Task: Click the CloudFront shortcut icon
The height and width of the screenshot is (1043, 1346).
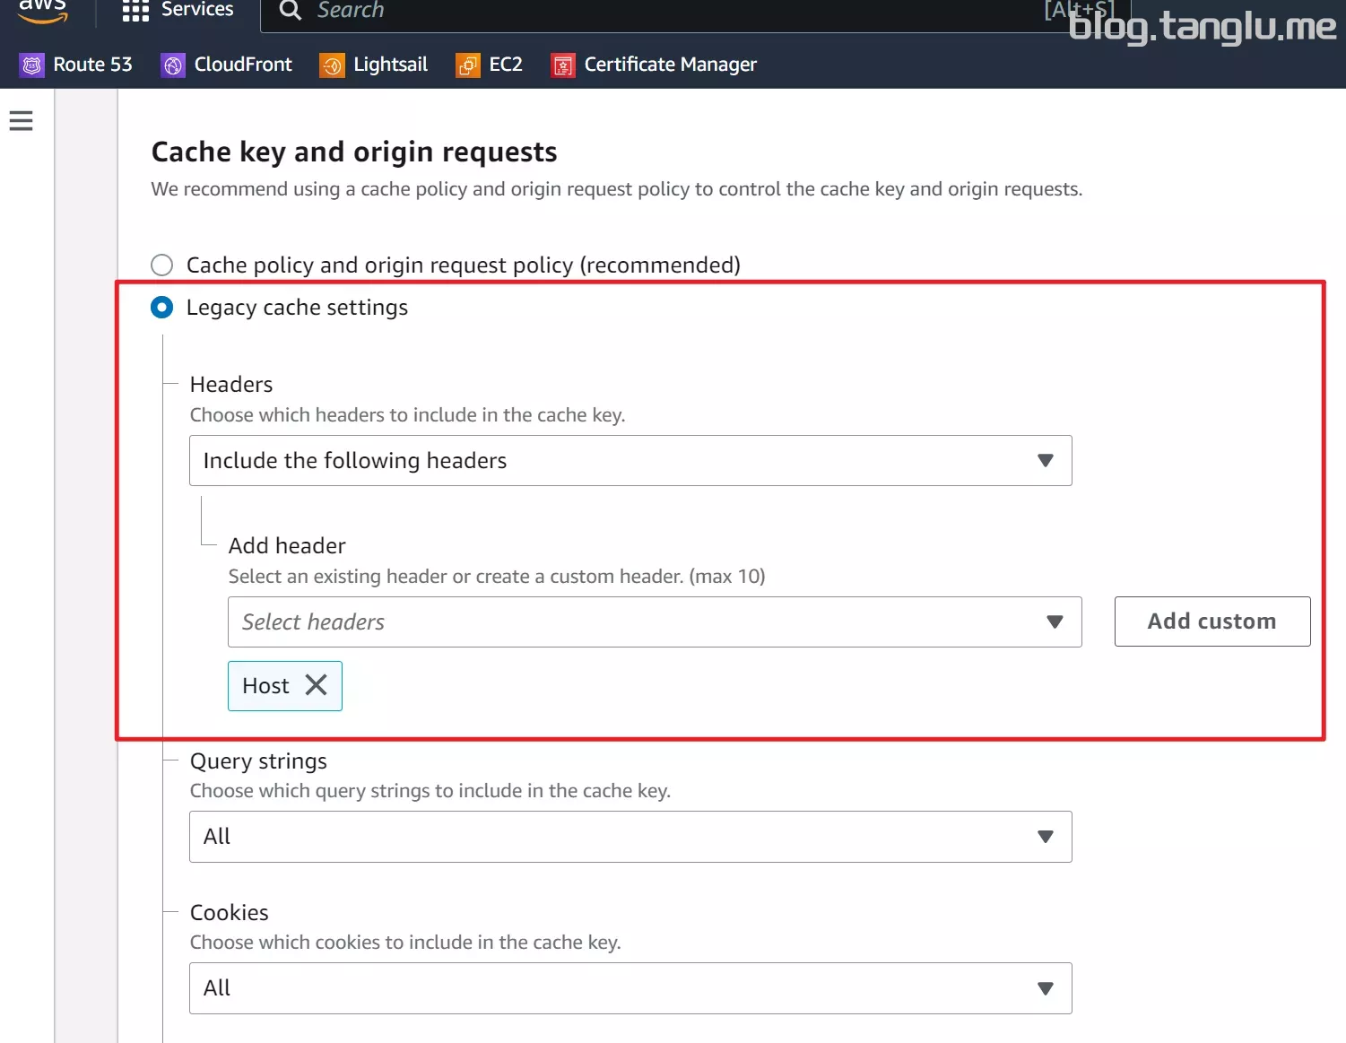Action: click(x=173, y=65)
